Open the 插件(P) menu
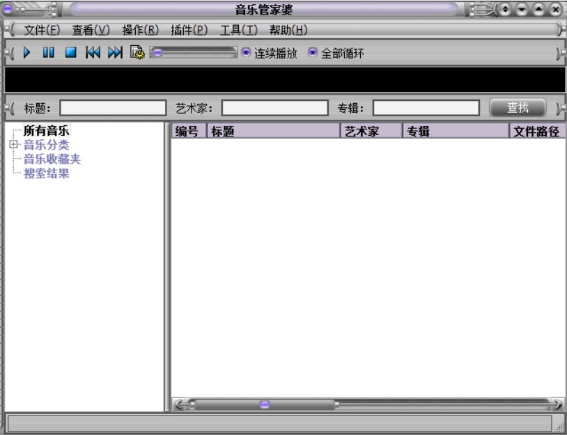Viewport: 567px width, 435px height. tap(189, 30)
